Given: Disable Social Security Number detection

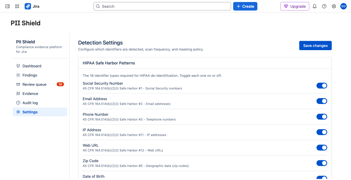Looking at the screenshot, I should pos(322,86).
